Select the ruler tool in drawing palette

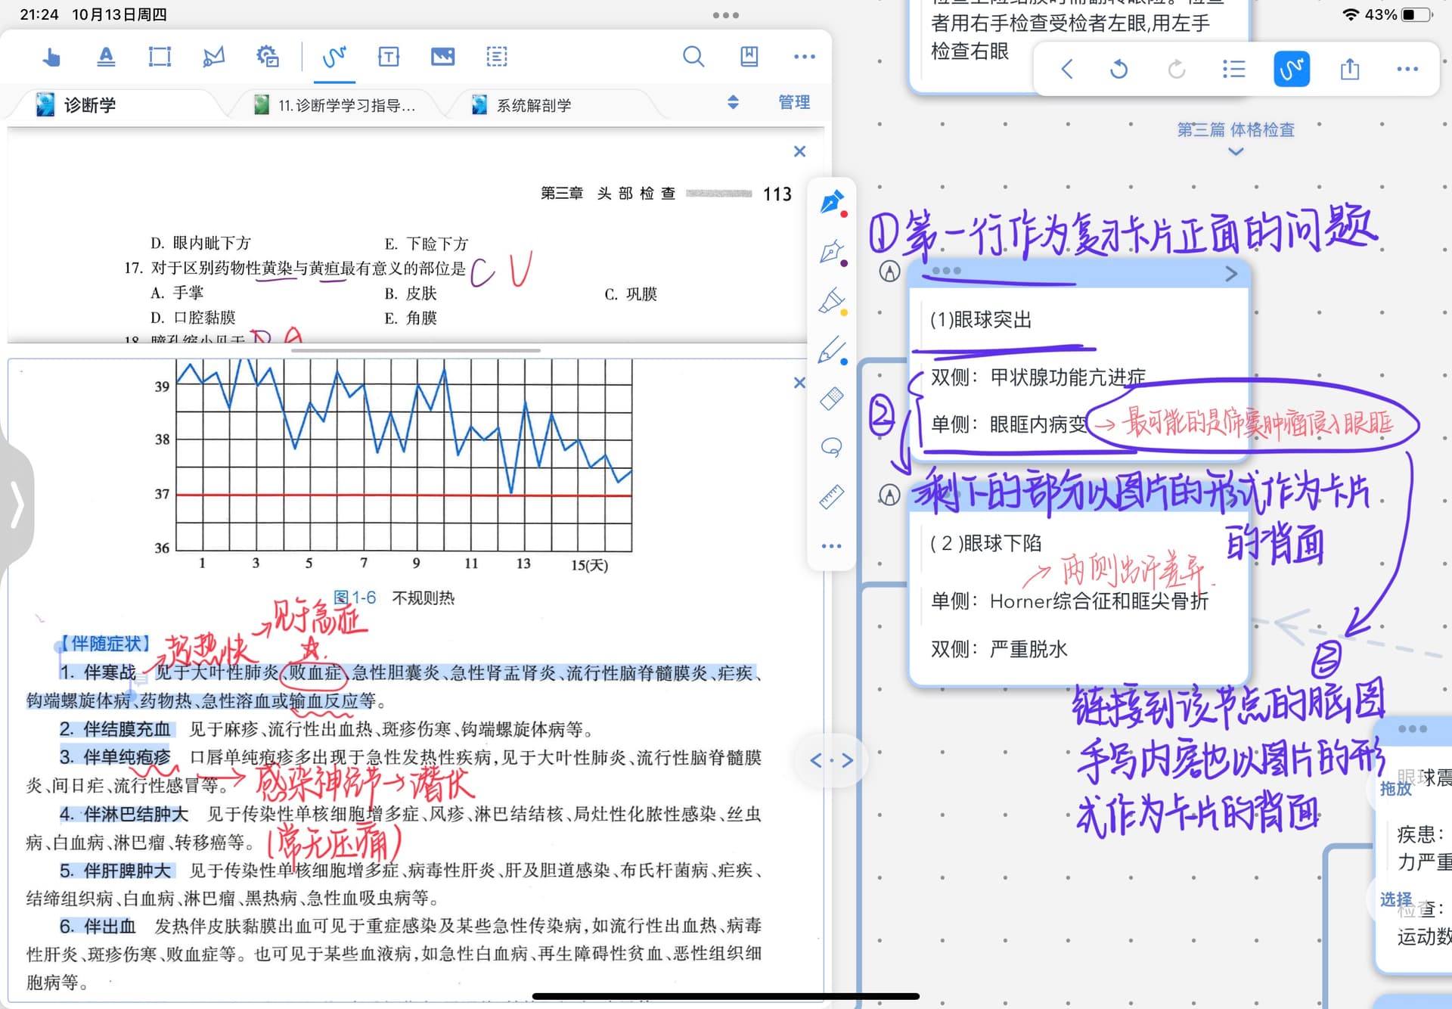pos(832,497)
